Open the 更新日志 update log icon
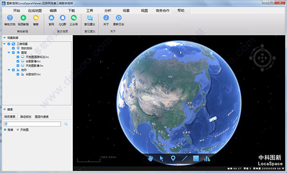Screen dimensions: 287x173 coord(119,18)
